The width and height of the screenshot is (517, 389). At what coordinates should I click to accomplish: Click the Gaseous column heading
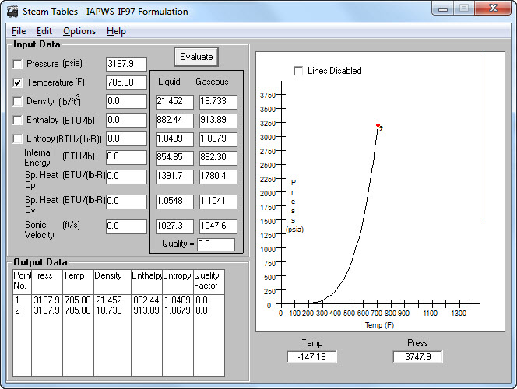pos(212,82)
